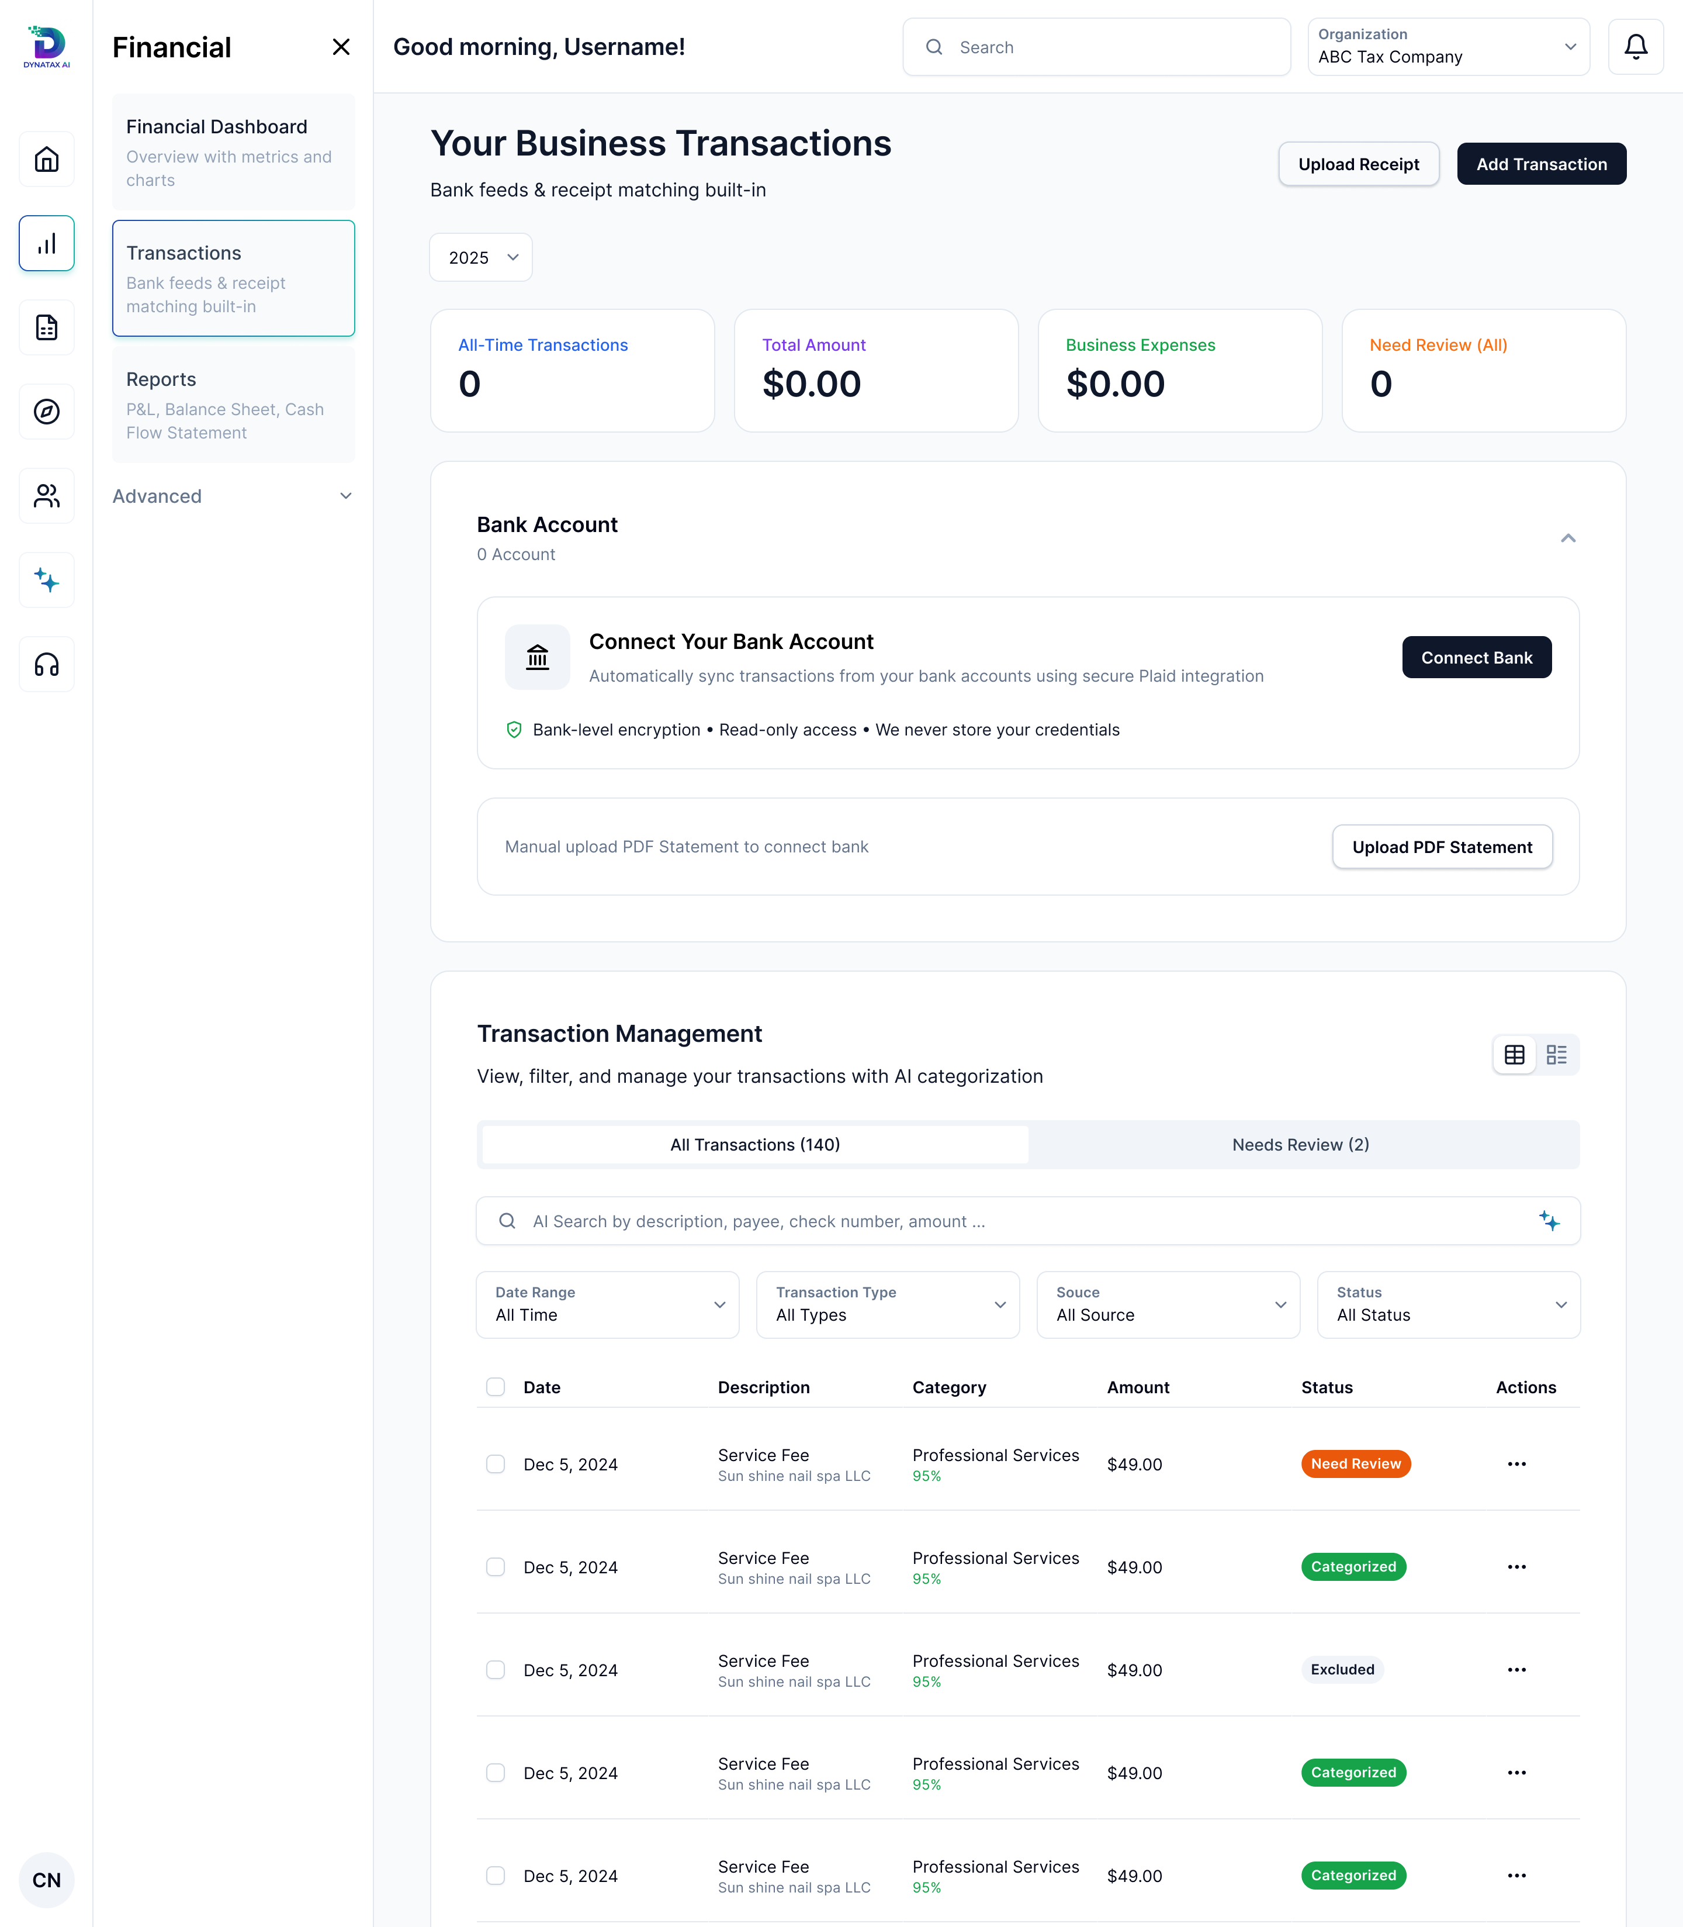
Task: Open headphones support icon
Action: point(46,665)
